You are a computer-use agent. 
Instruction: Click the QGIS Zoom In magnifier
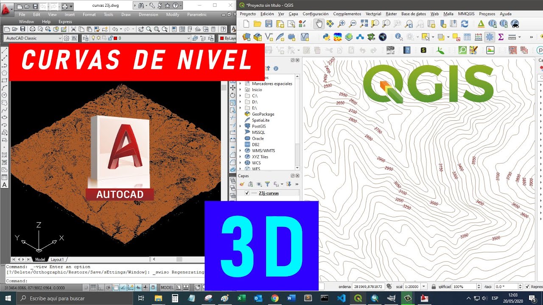(x=341, y=24)
